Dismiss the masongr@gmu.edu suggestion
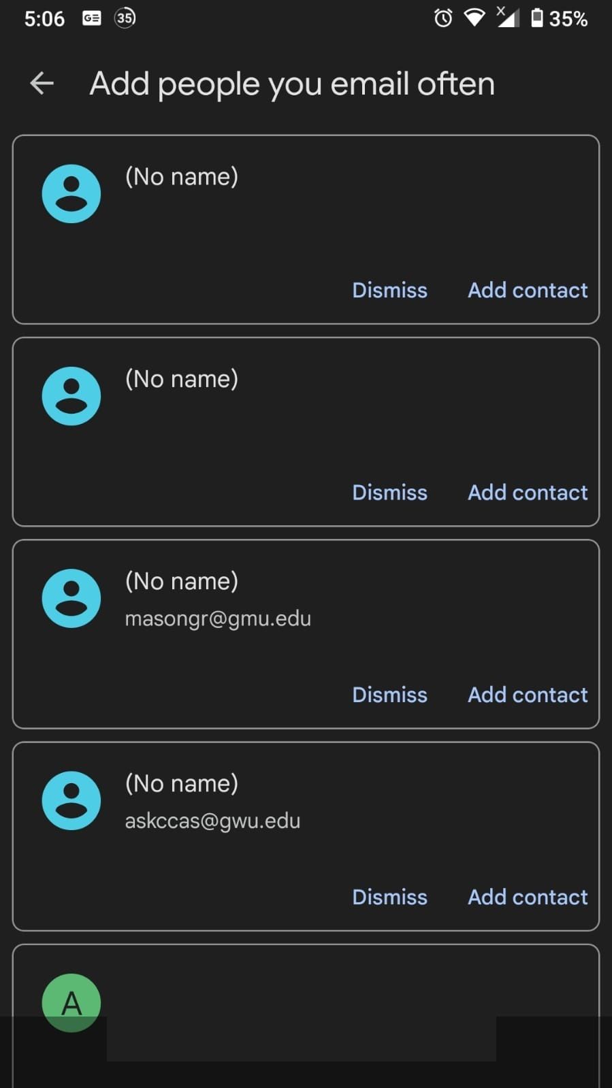This screenshot has width=612, height=1088. [389, 695]
